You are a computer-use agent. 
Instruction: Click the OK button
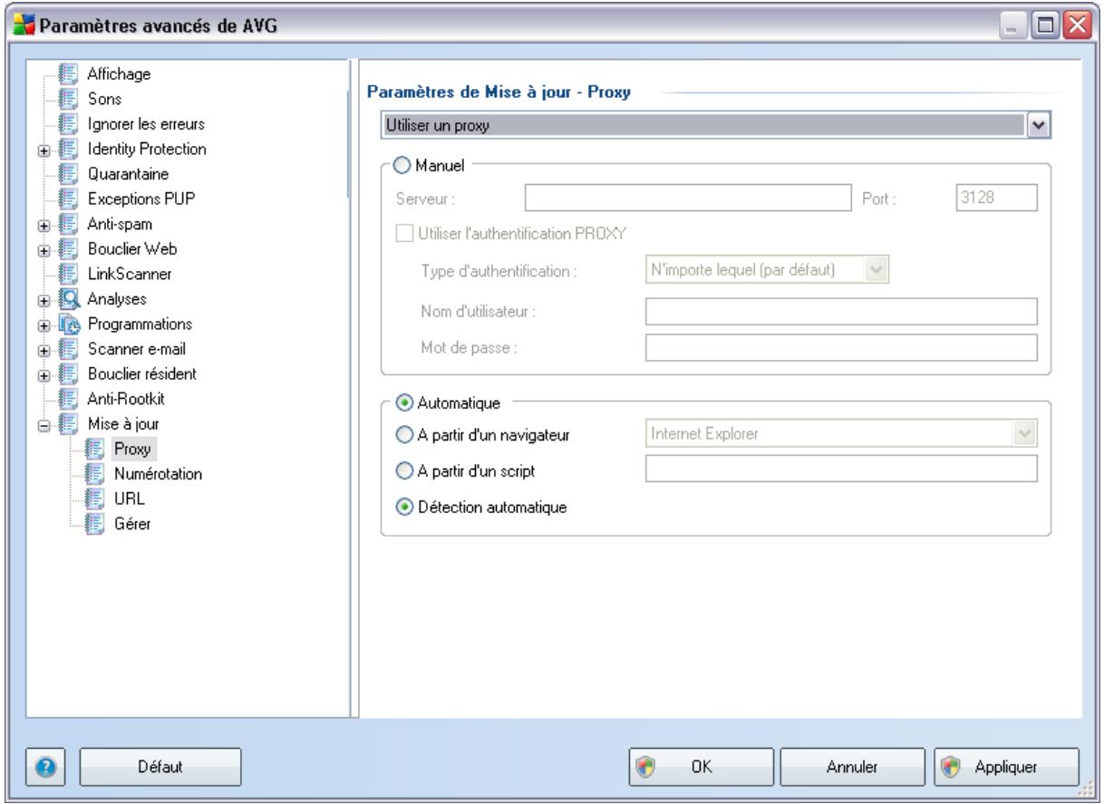point(701,767)
